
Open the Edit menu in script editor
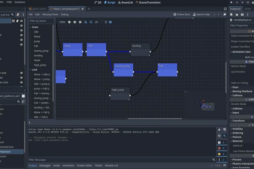pyautogui.click(x=37, y=14)
